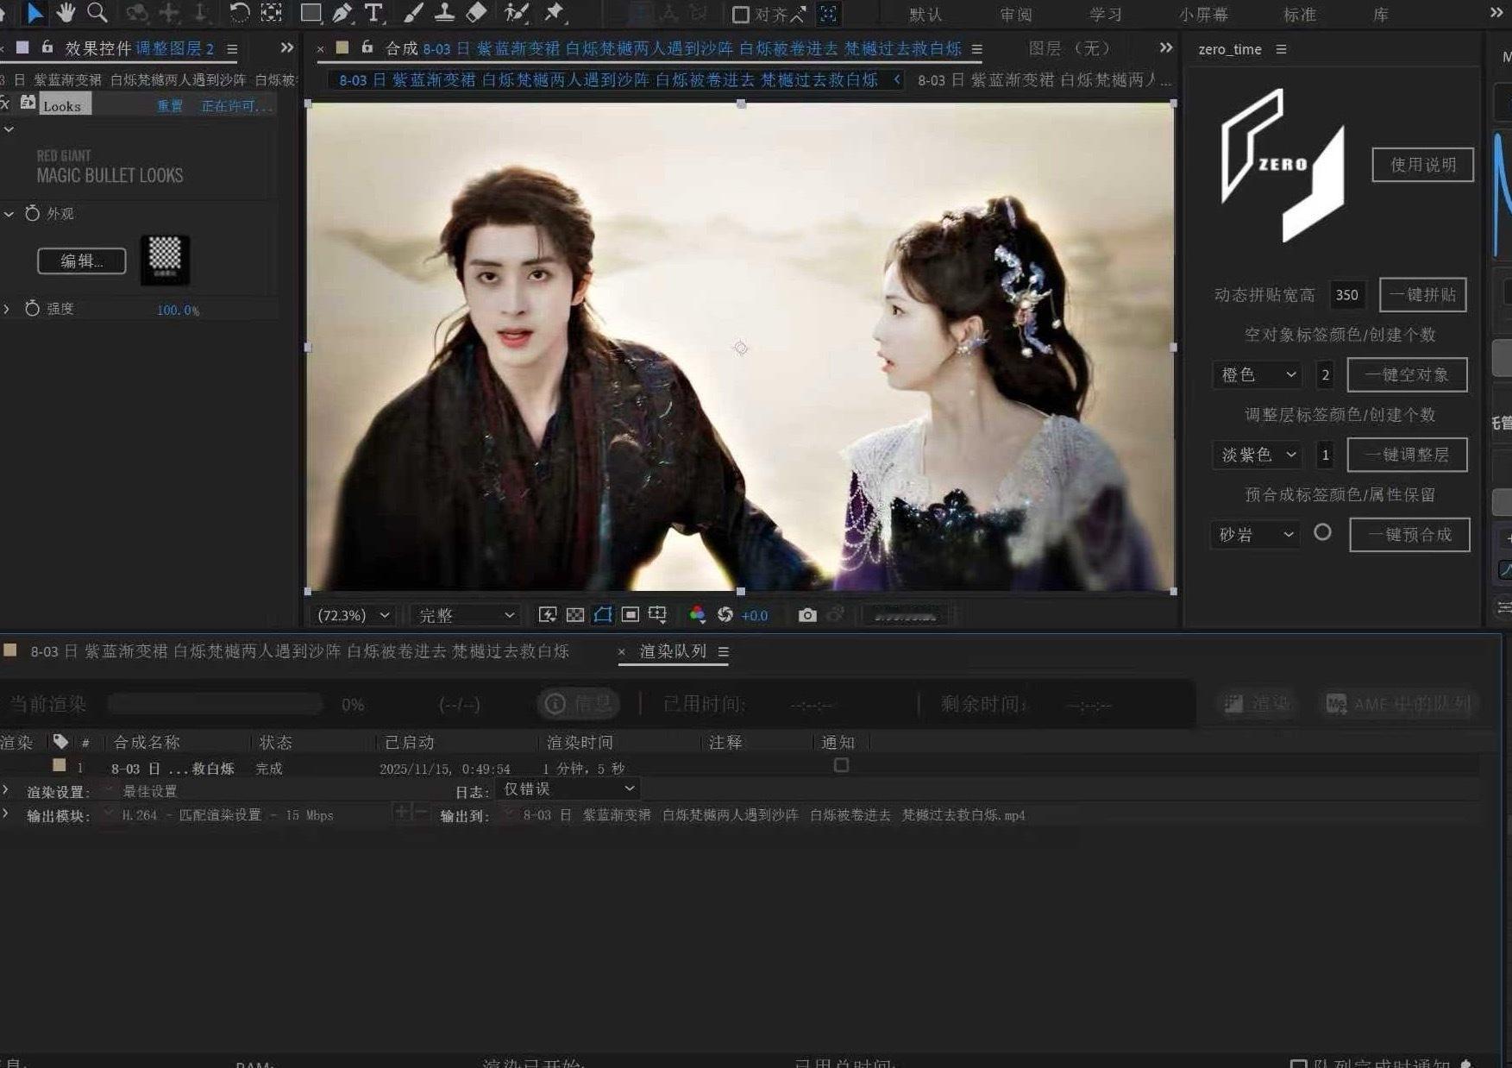Select the Selection arrow tool
This screenshot has height=1068, width=1512.
[35, 13]
